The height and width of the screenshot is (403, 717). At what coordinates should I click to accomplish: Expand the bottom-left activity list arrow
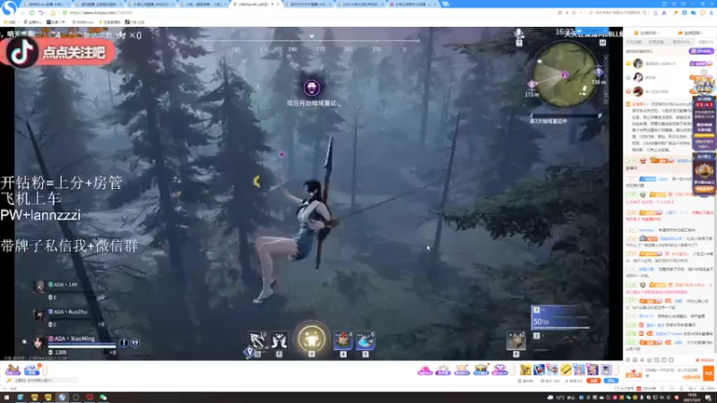[46, 369]
